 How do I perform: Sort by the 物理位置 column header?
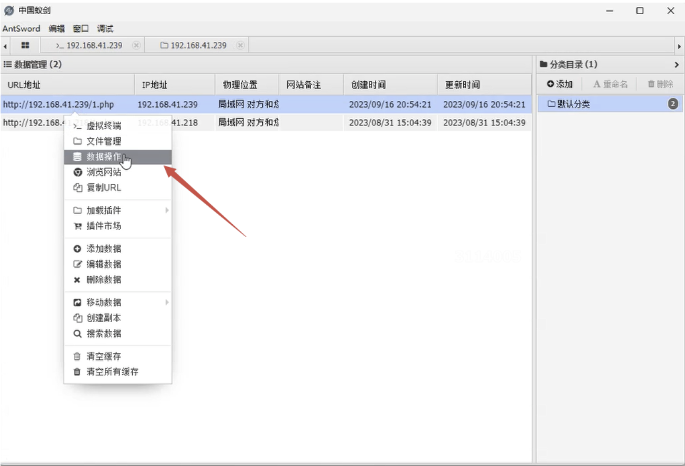point(247,85)
